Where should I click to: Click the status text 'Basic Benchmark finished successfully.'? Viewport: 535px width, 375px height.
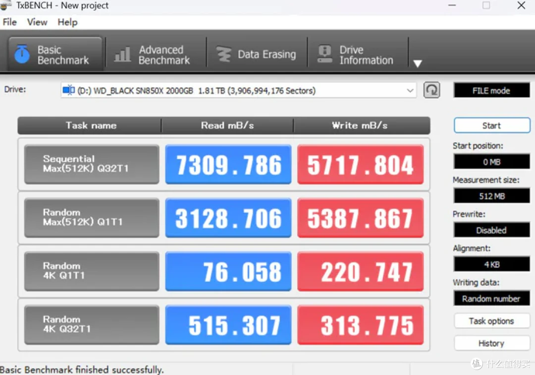82,370
